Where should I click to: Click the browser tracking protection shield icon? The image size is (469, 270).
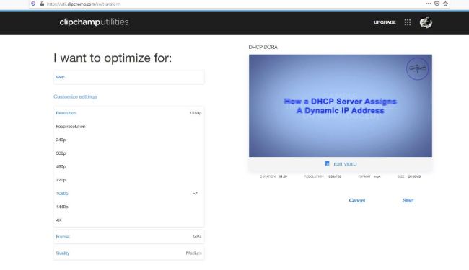click(x=33, y=4)
